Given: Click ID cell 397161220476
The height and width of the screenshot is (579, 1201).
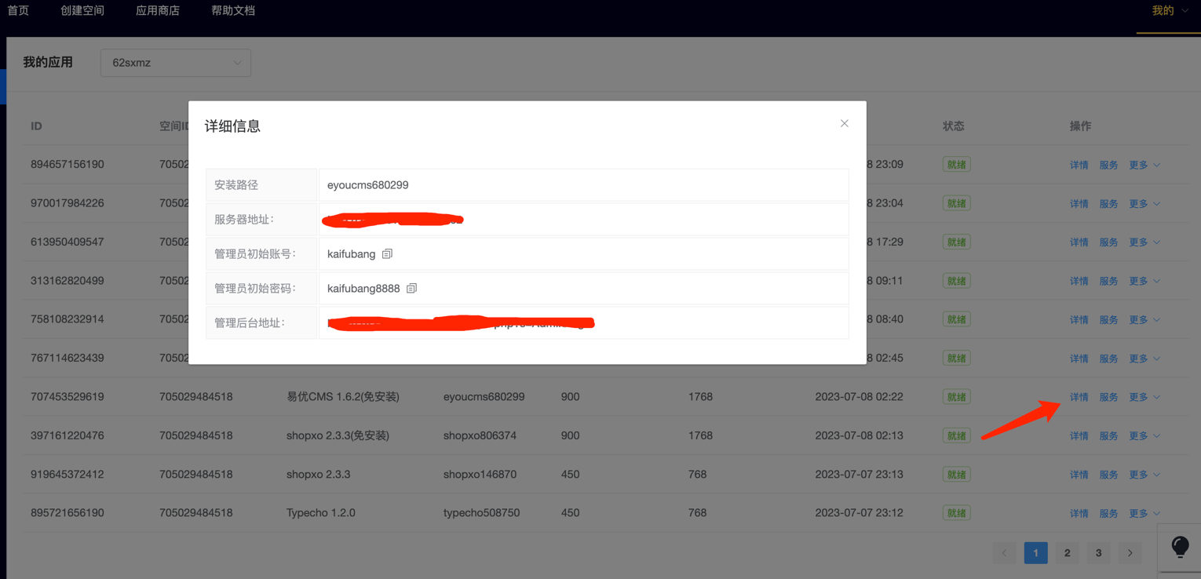Looking at the screenshot, I should [x=68, y=435].
